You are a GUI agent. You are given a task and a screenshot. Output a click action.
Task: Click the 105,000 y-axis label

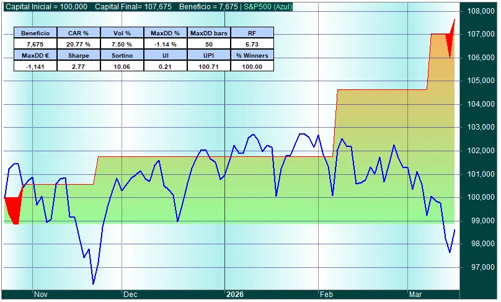click(481, 81)
